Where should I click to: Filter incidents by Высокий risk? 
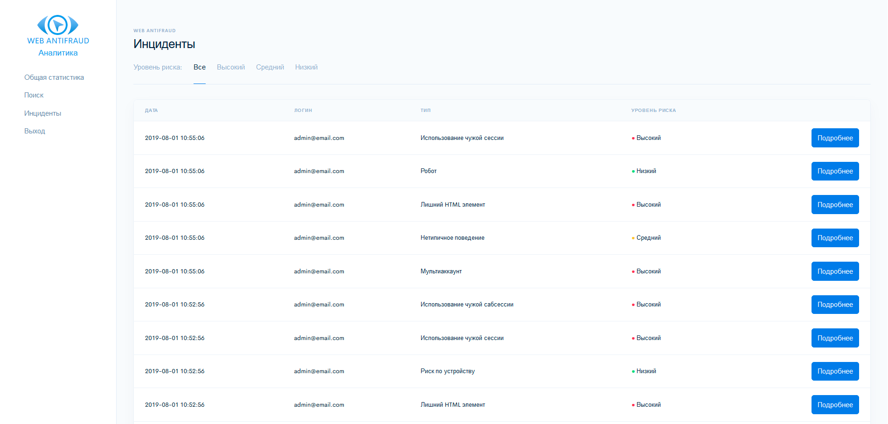pyautogui.click(x=231, y=67)
